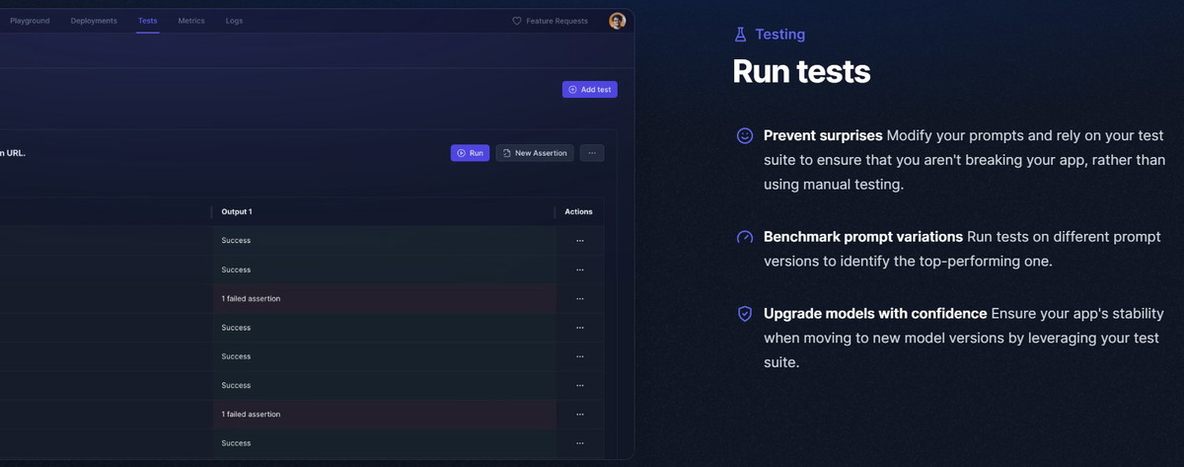Click the document icon in New Assertion button

pos(507,153)
